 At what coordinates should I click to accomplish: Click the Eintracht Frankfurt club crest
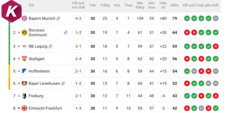(24, 108)
